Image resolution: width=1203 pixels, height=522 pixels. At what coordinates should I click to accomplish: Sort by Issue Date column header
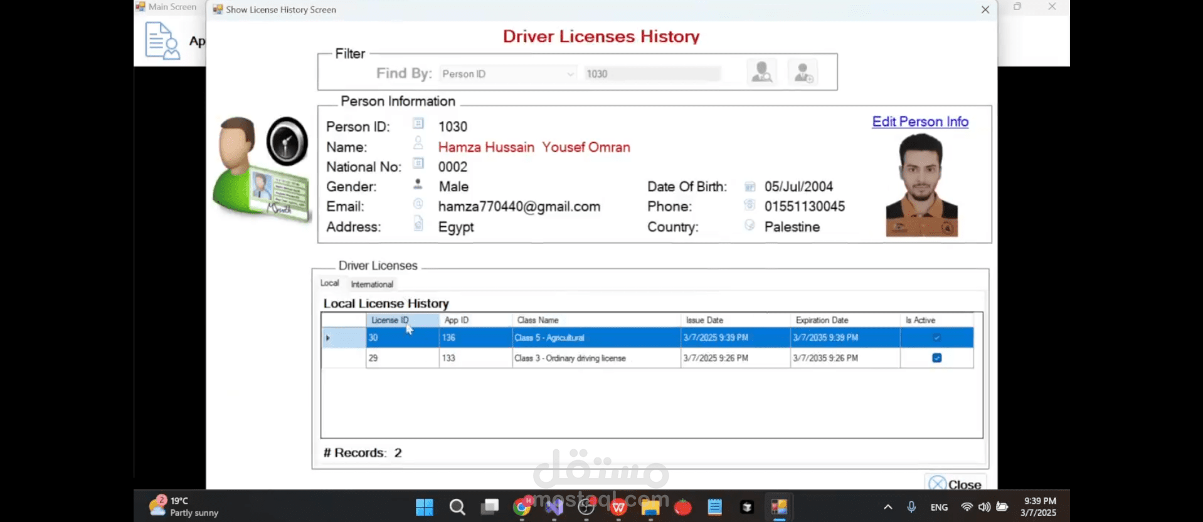(x=735, y=320)
